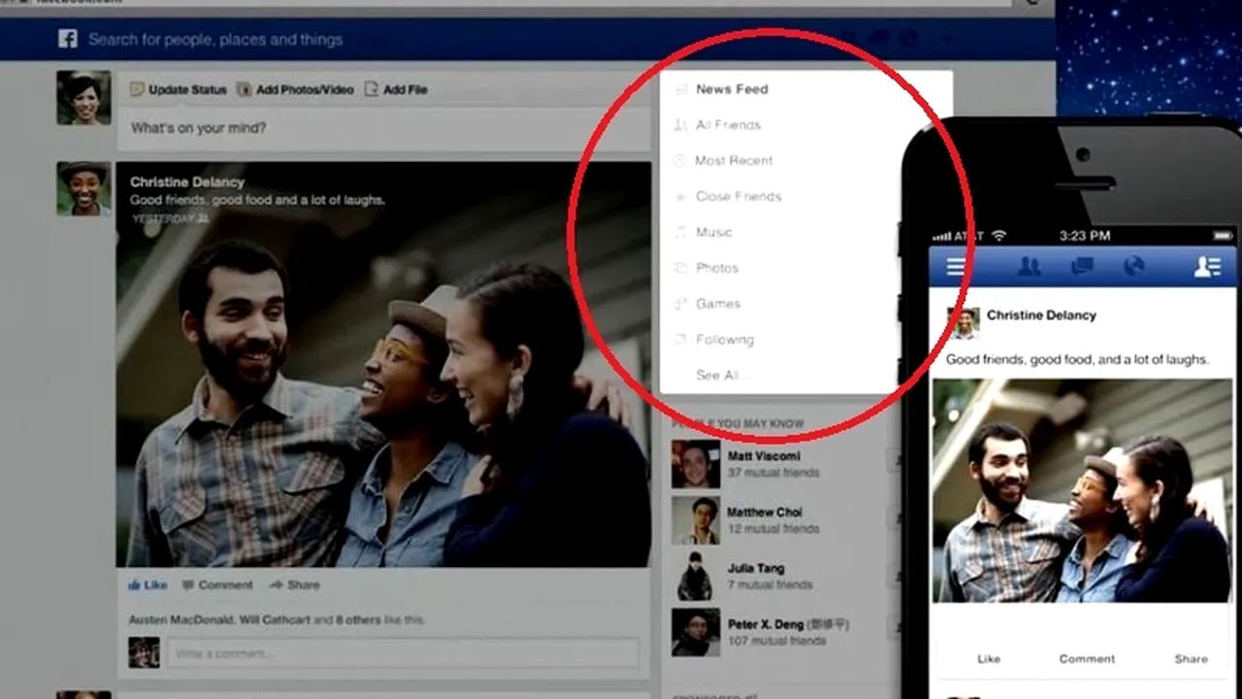Select the Photos feed filter icon
Viewport: 1242px width, 699px height.
(x=682, y=268)
